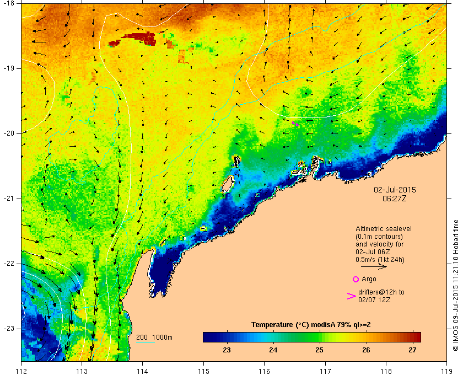Click the 'Altimetric sealevel' legend text
Screen dimensions: 463x375
383,229
